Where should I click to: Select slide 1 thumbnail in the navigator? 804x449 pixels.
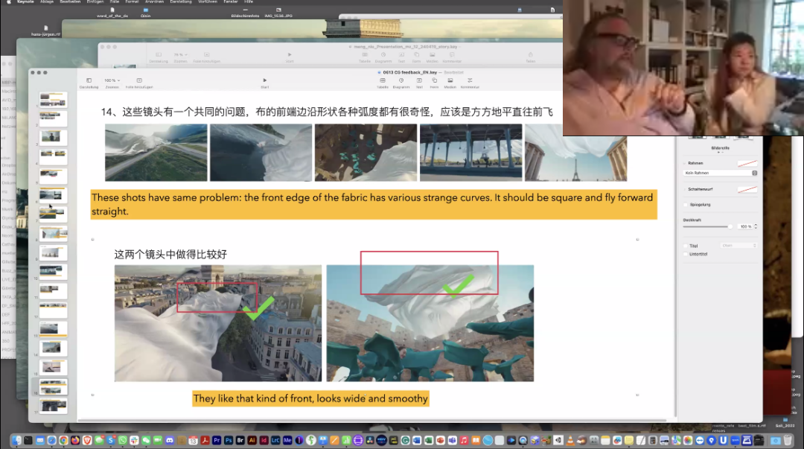(x=54, y=100)
